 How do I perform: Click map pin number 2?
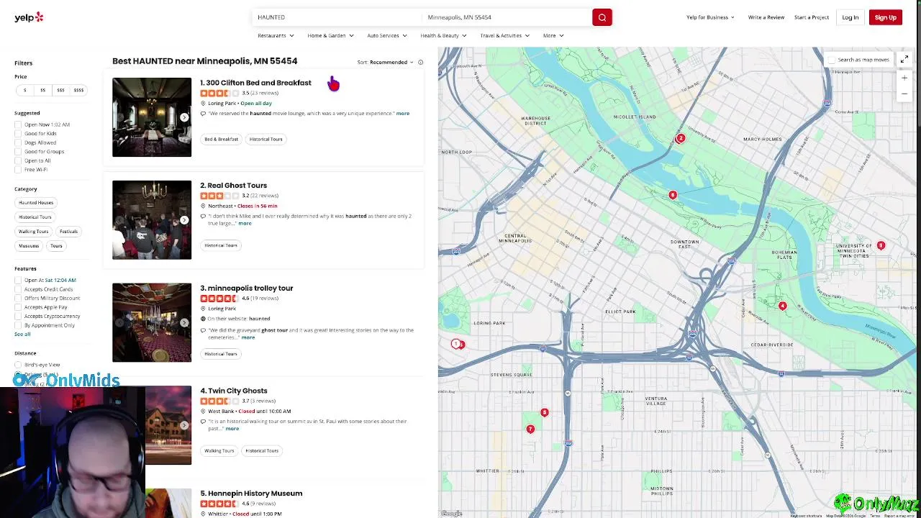coord(680,138)
